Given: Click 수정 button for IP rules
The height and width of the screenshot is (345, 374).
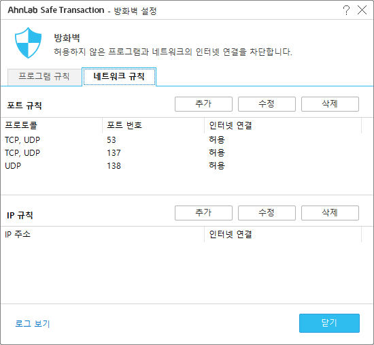Looking at the screenshot, I should pyautogui.click(x=267, y=213).
